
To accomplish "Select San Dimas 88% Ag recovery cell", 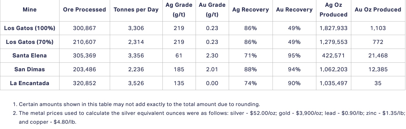I will click(250, 70).
